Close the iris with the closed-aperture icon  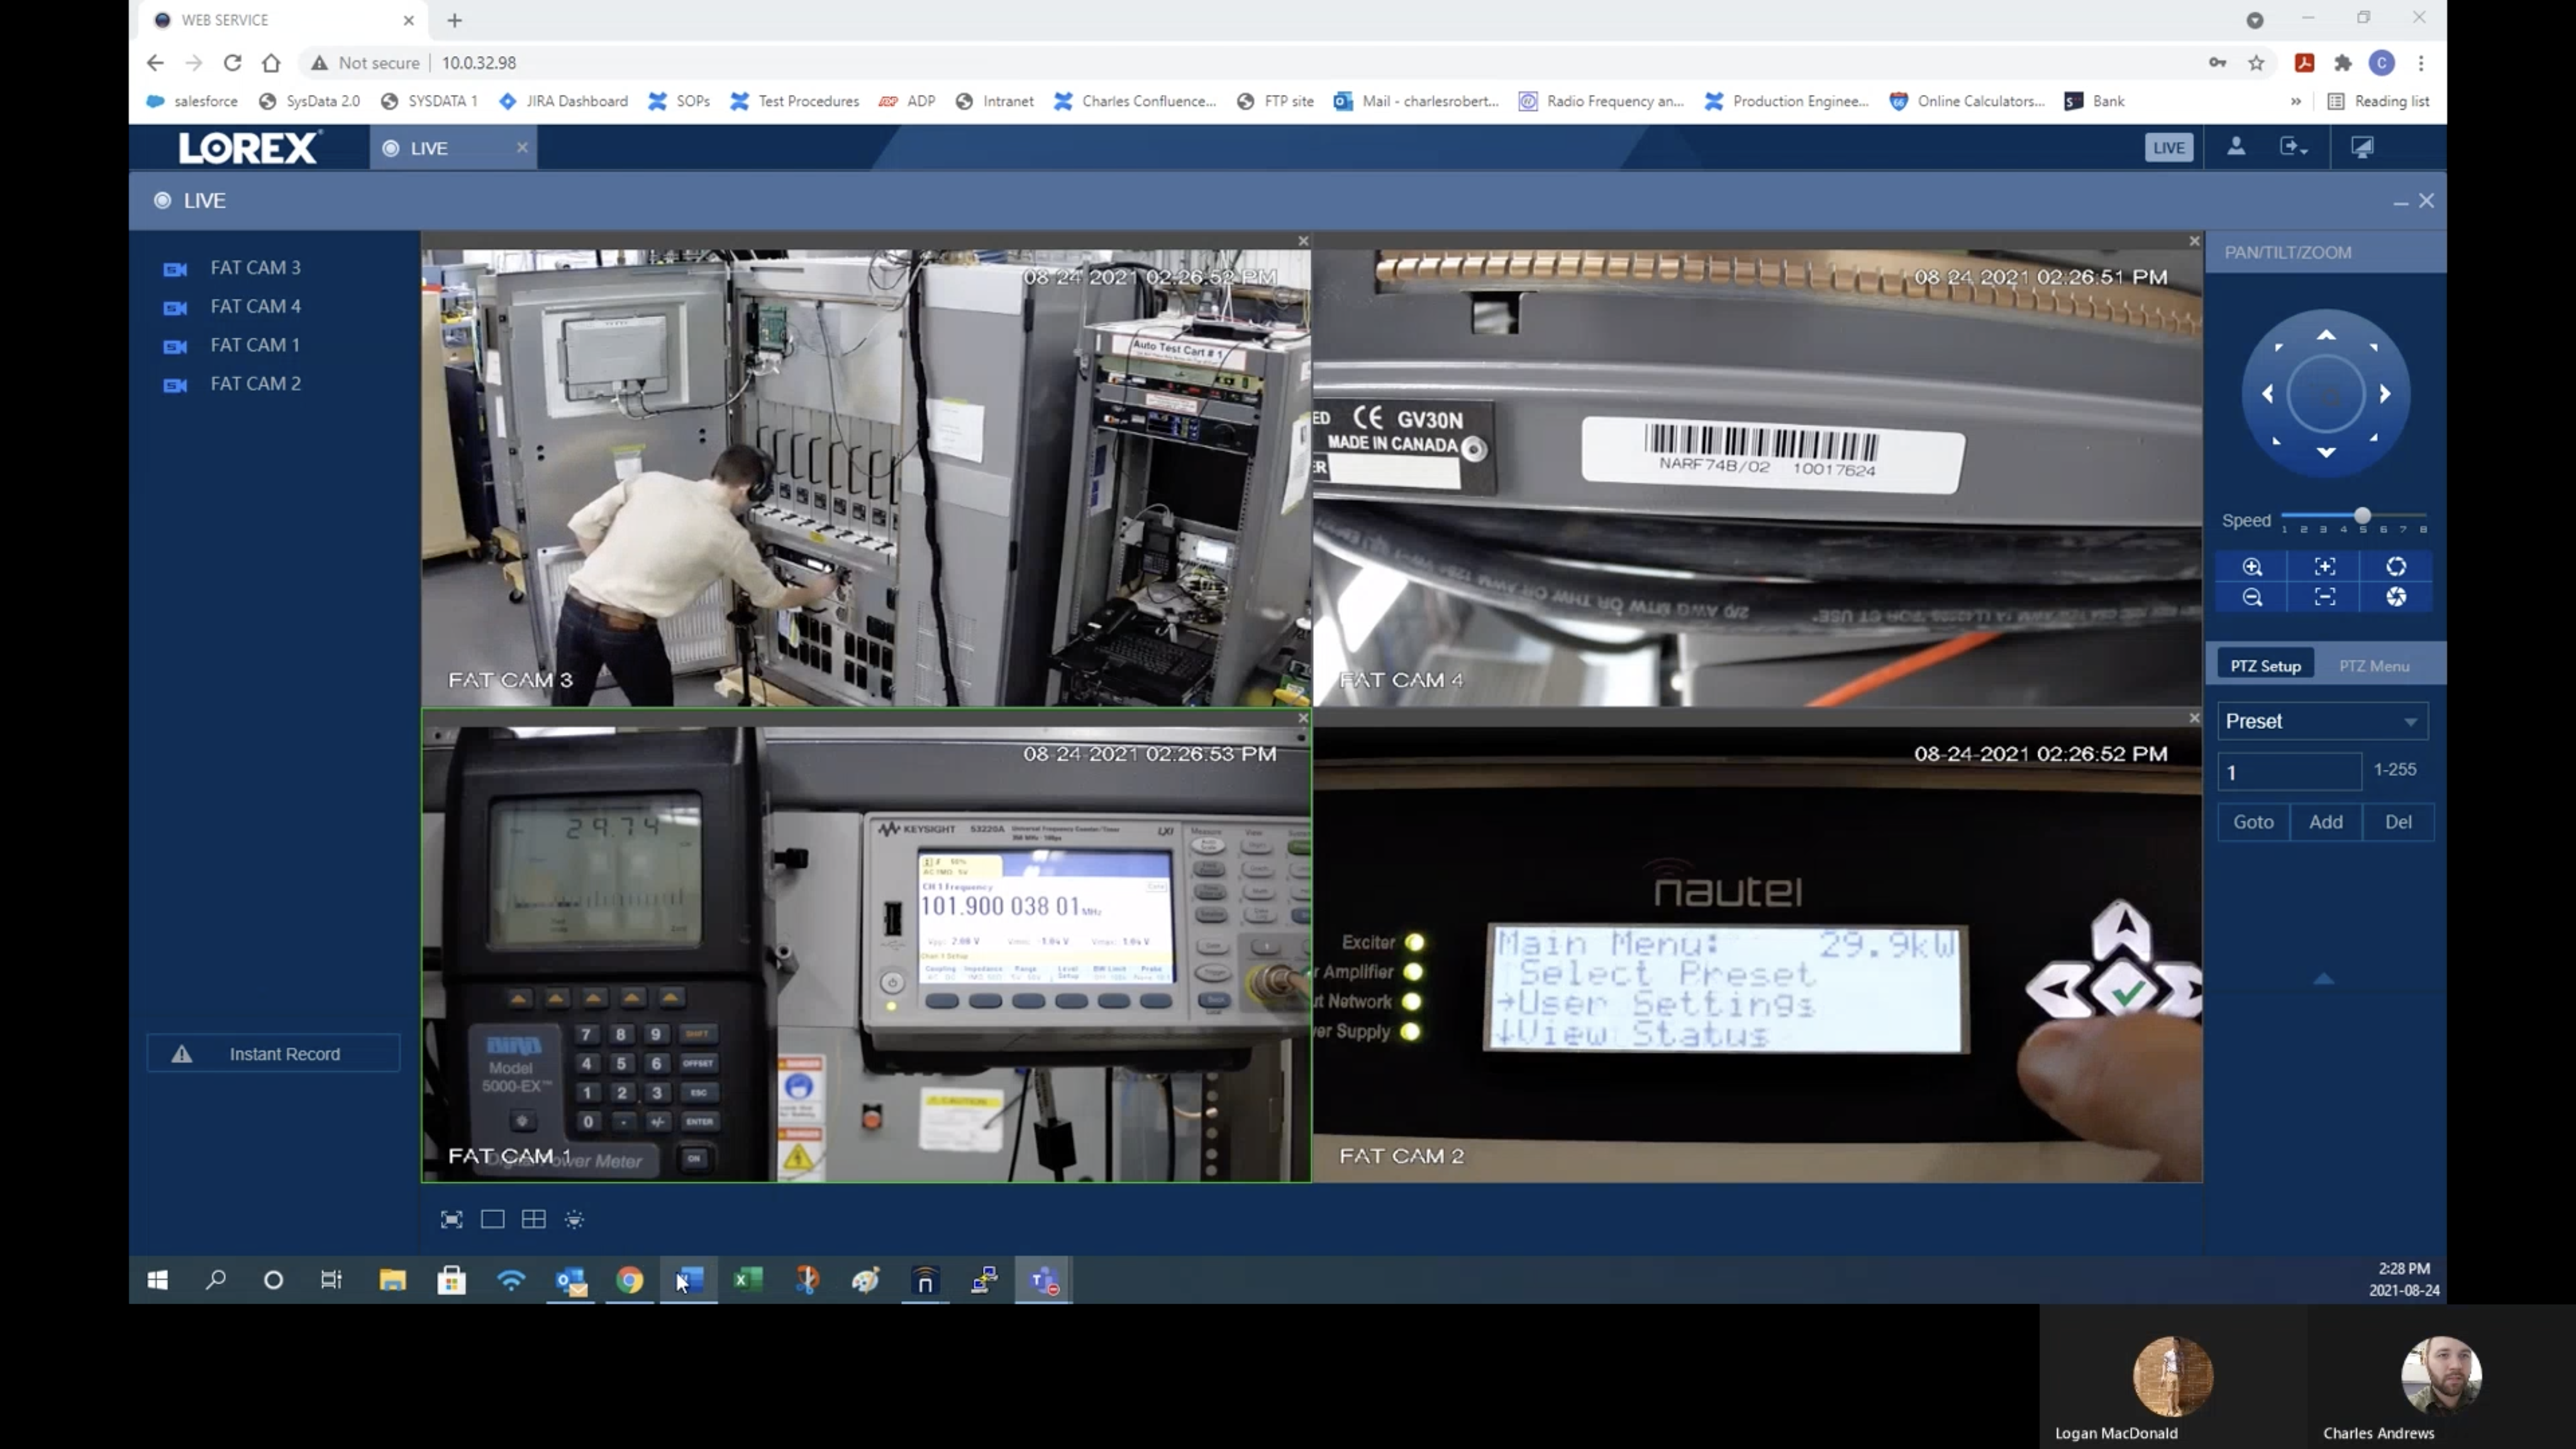2396,597
